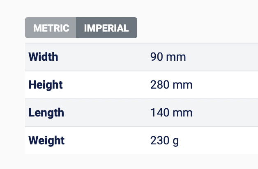Click the number 140 in the Length row
Viewport: 258px width, 169px height.
[x=159, y=113]
